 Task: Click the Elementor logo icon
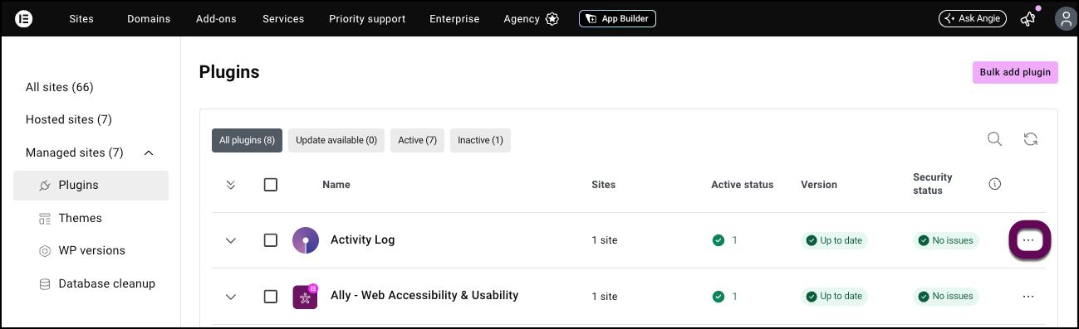pyautogui.click(x=24, y=18)
